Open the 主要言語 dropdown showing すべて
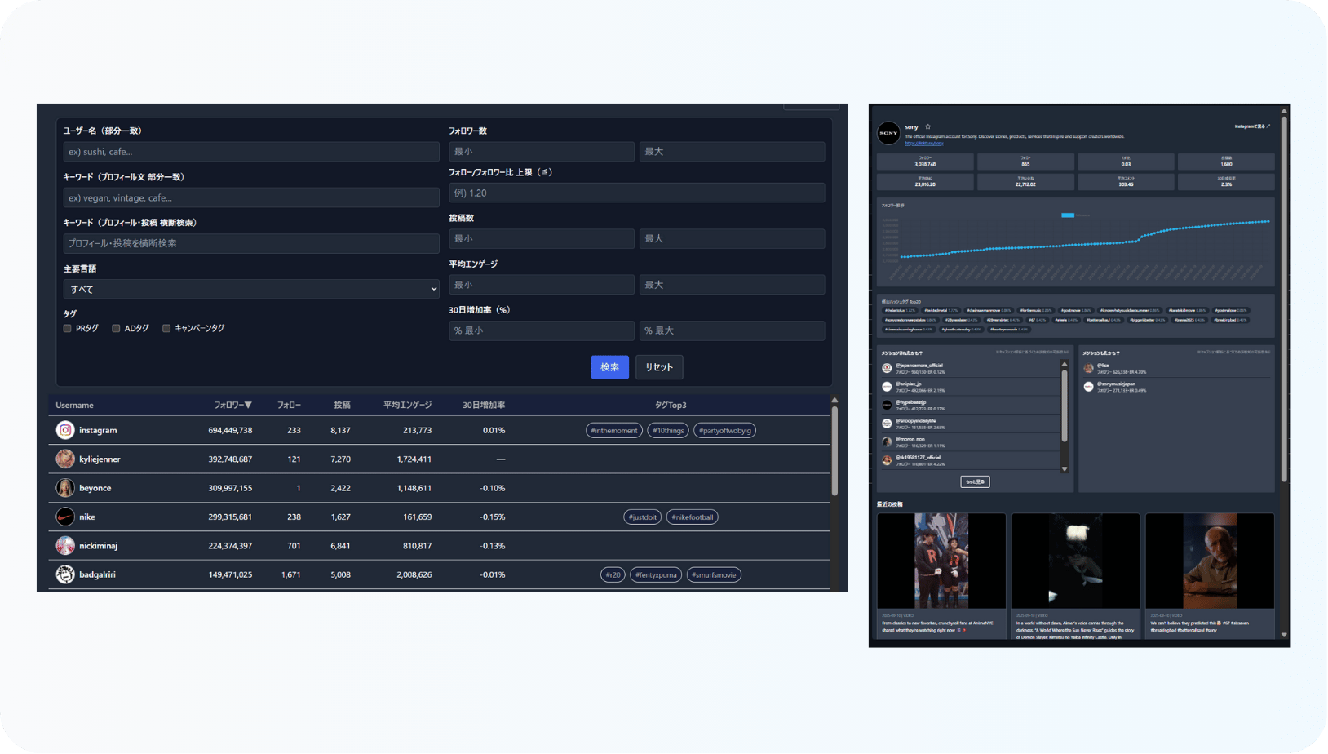Image resolution: width=1328 pixels, height=754 pixels. pyautogui.click(x=251, y=289)
